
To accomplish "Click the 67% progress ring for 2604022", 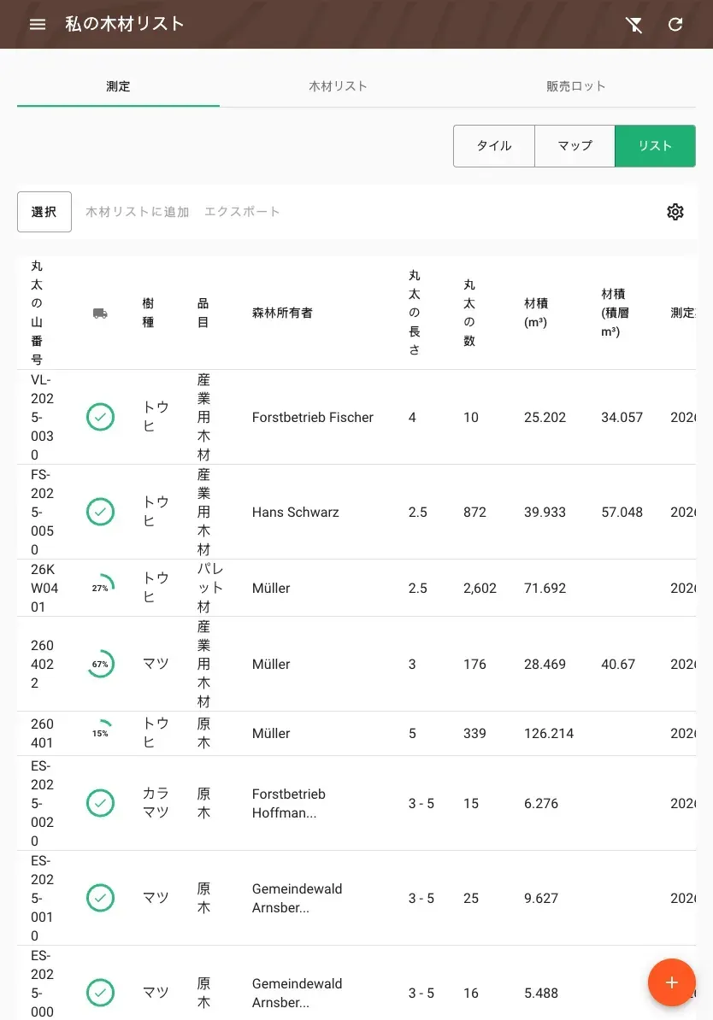I will click(x=100, y=664).
